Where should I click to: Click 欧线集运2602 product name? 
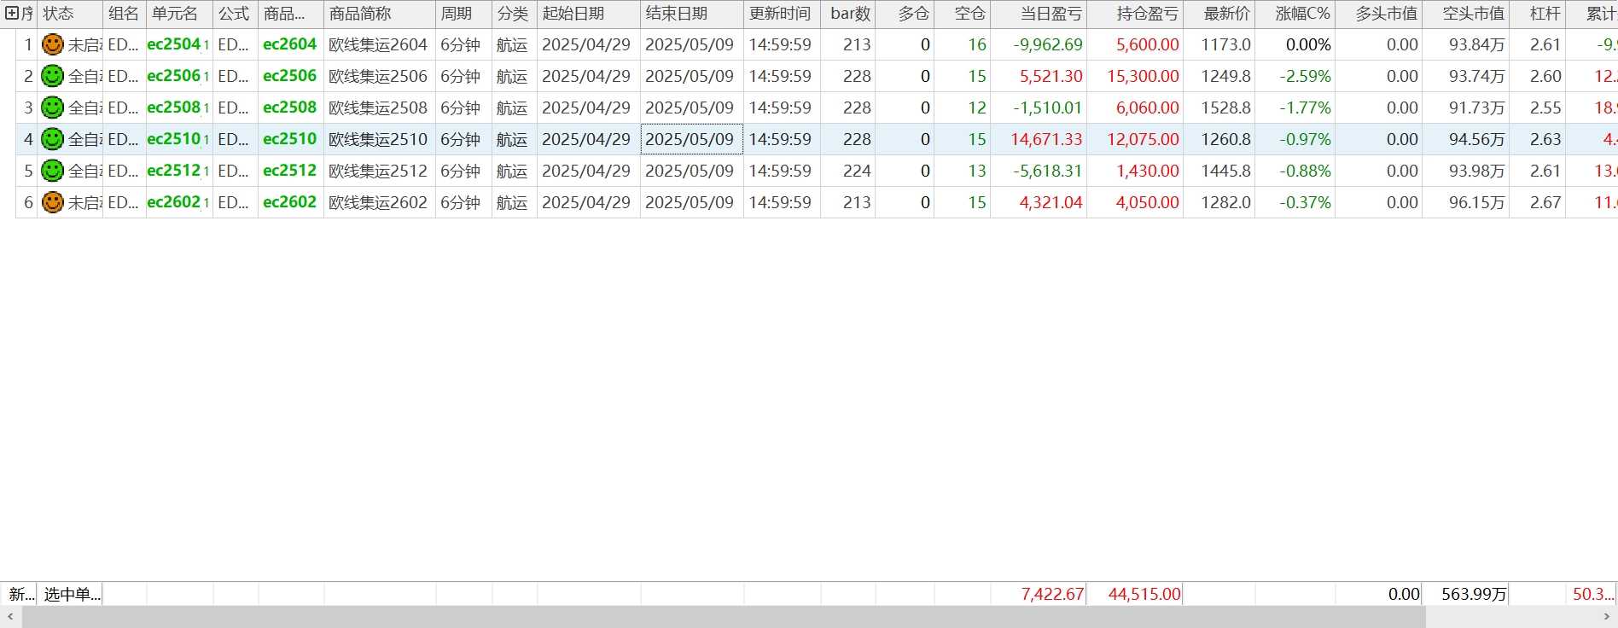click(x=378, y=202)
